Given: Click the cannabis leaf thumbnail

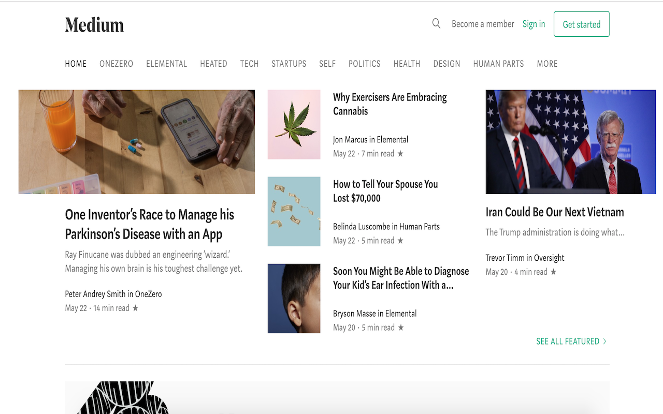Looking at the screenshot, I should click(294, 124).
